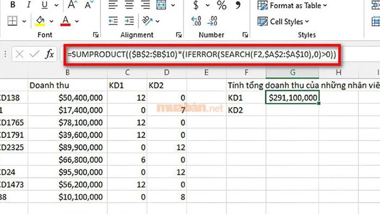
Task: Select the $89,900,000 revenue cell
Action: 68,147
